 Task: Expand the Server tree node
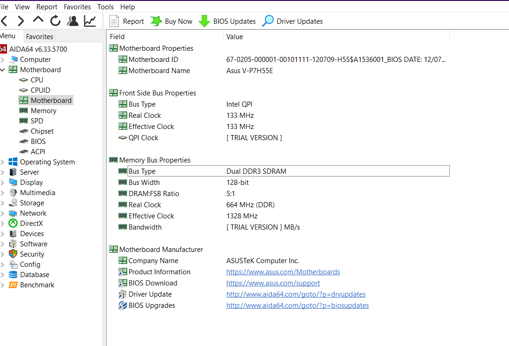(x=3, y=172)
